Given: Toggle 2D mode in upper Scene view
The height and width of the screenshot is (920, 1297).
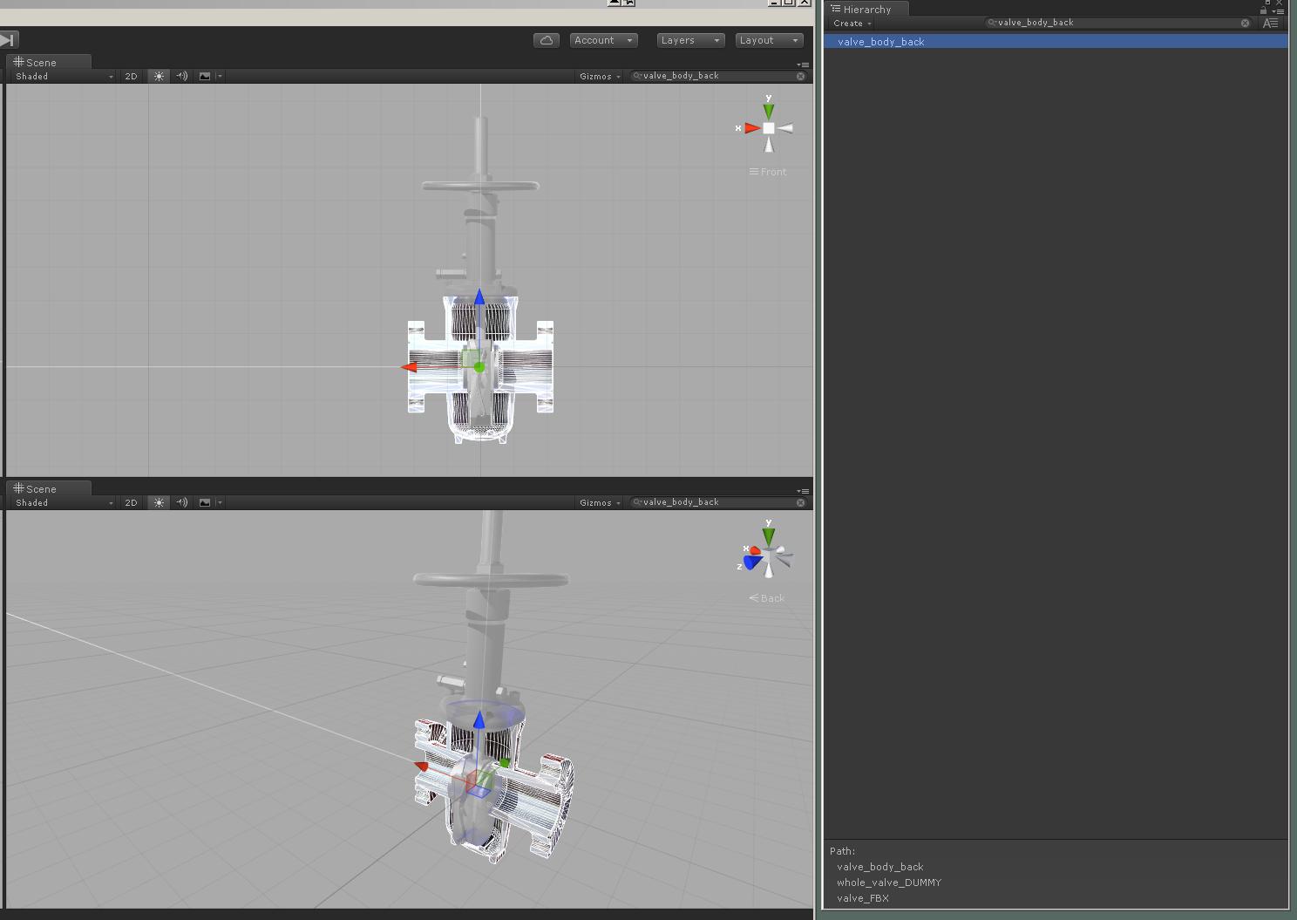Looking at the screenshot, I should tap(132, 77).
